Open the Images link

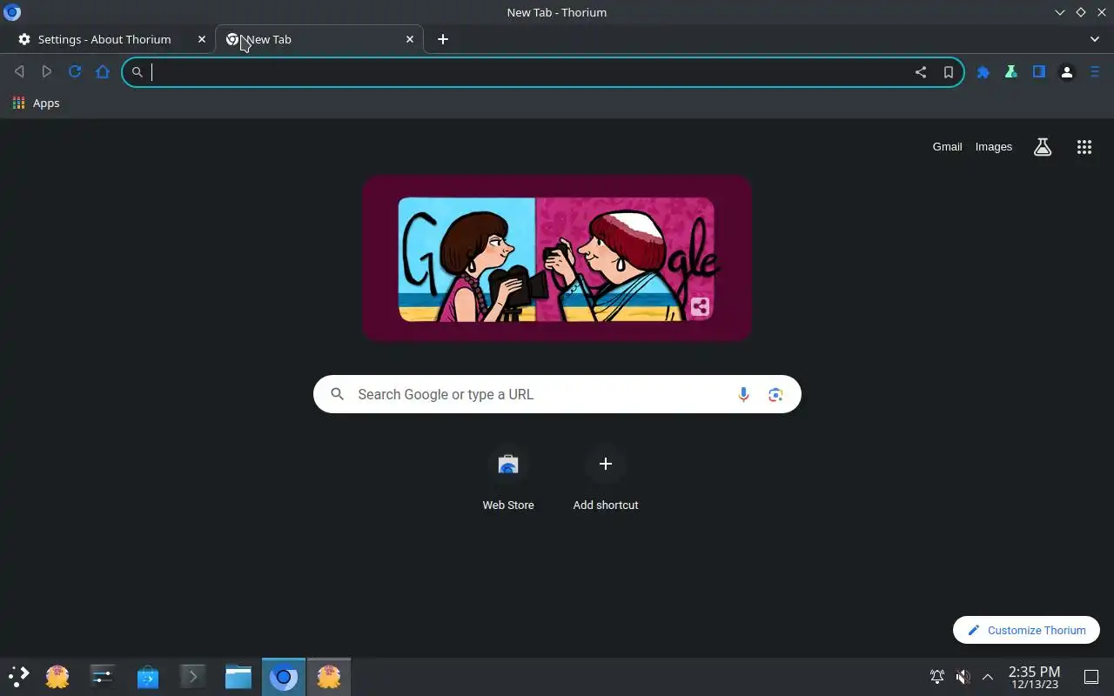pos(994,147)
